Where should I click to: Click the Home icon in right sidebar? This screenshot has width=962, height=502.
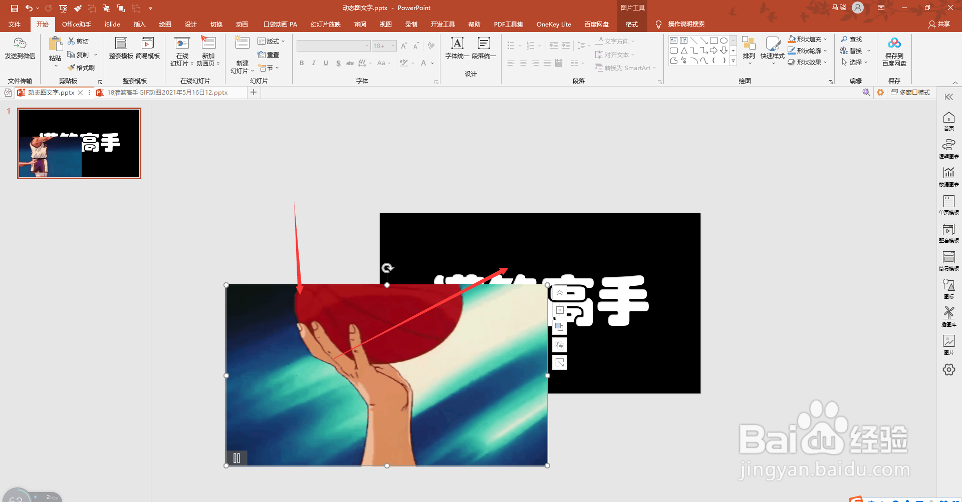click(949, 118)
